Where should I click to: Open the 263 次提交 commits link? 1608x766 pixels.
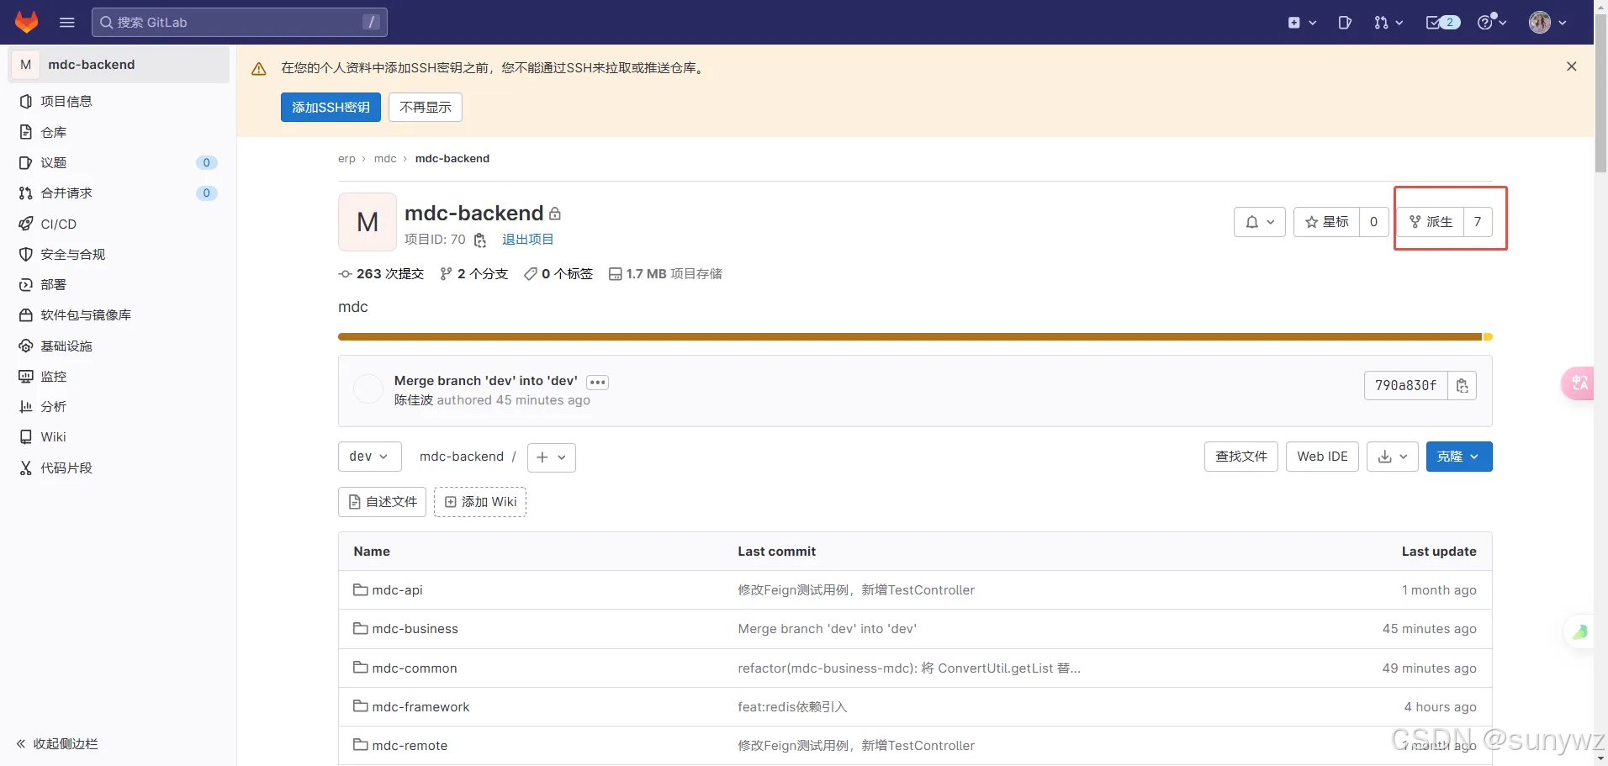point(381,274)
